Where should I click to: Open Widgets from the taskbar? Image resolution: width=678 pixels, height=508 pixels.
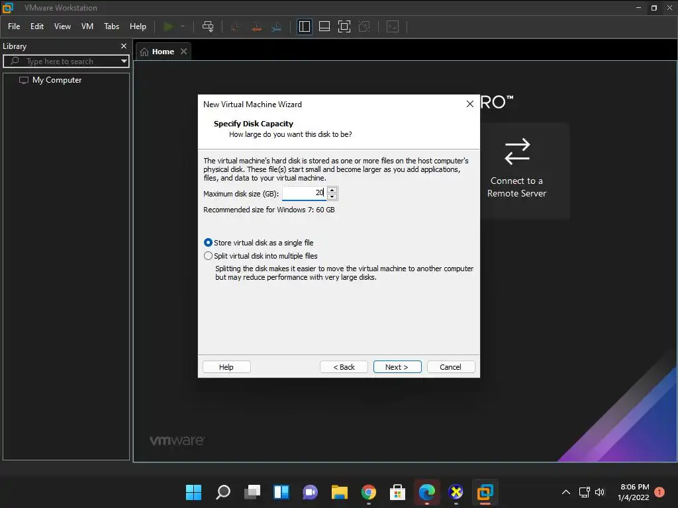pyautogui.click(x=281, y=492)
